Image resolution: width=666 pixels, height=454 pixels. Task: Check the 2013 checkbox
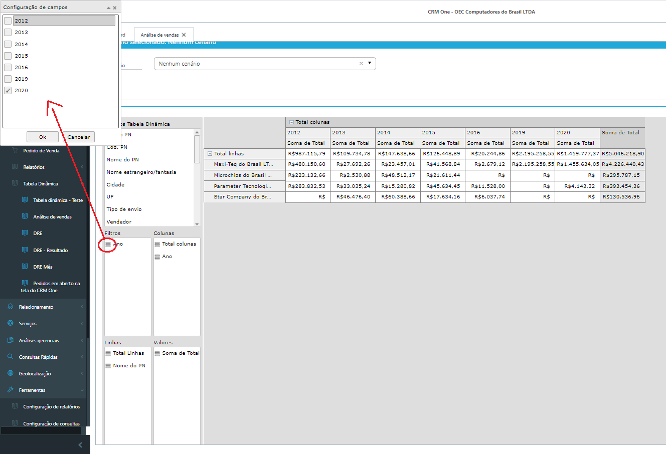tap(8, 32)
